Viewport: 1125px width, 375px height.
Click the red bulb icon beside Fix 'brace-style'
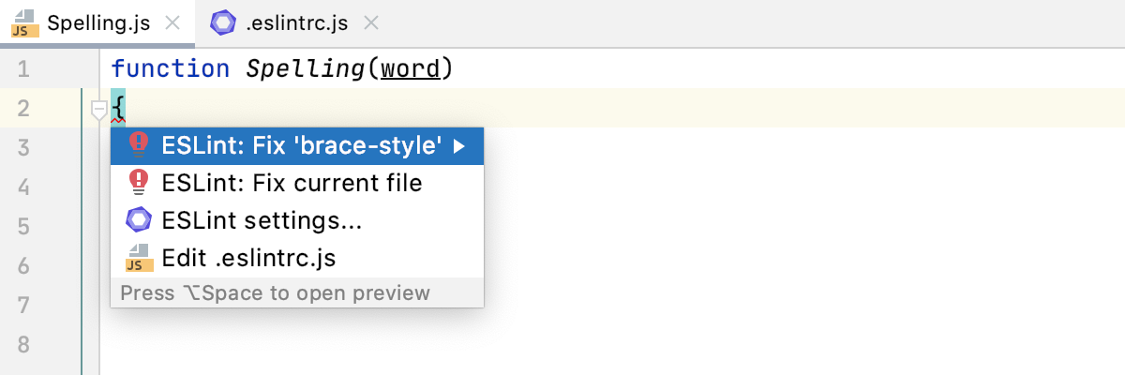tap(138, 145)
